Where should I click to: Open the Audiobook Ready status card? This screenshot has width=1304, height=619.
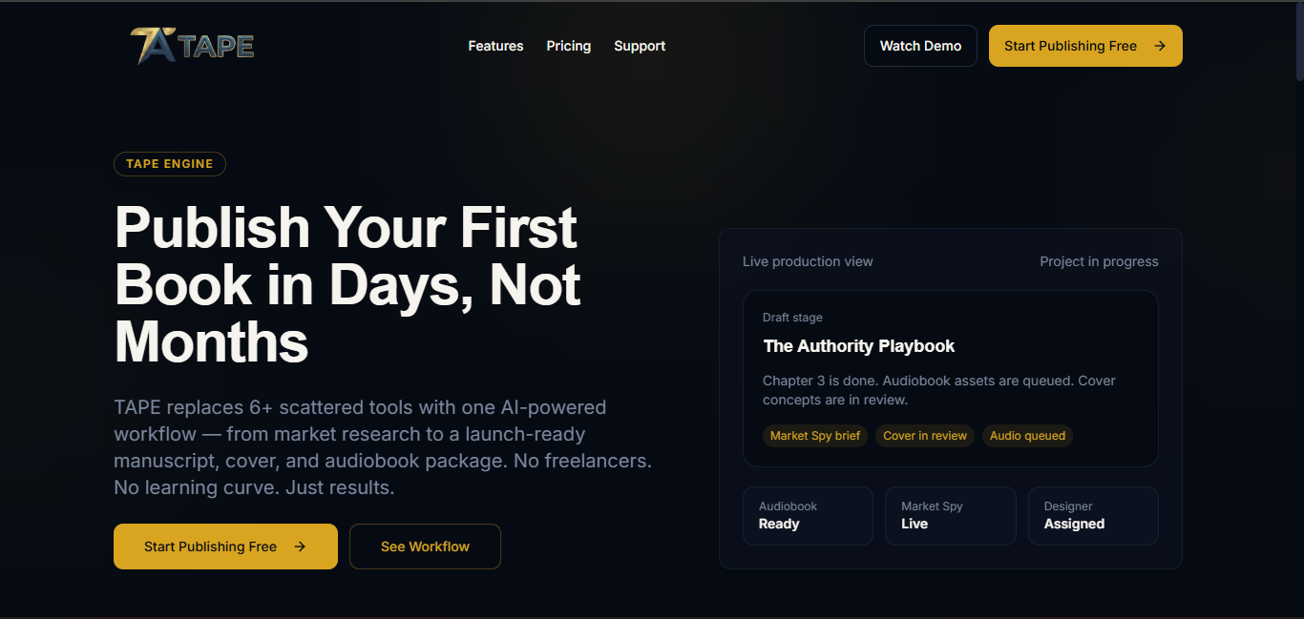[x=808, y=516]
